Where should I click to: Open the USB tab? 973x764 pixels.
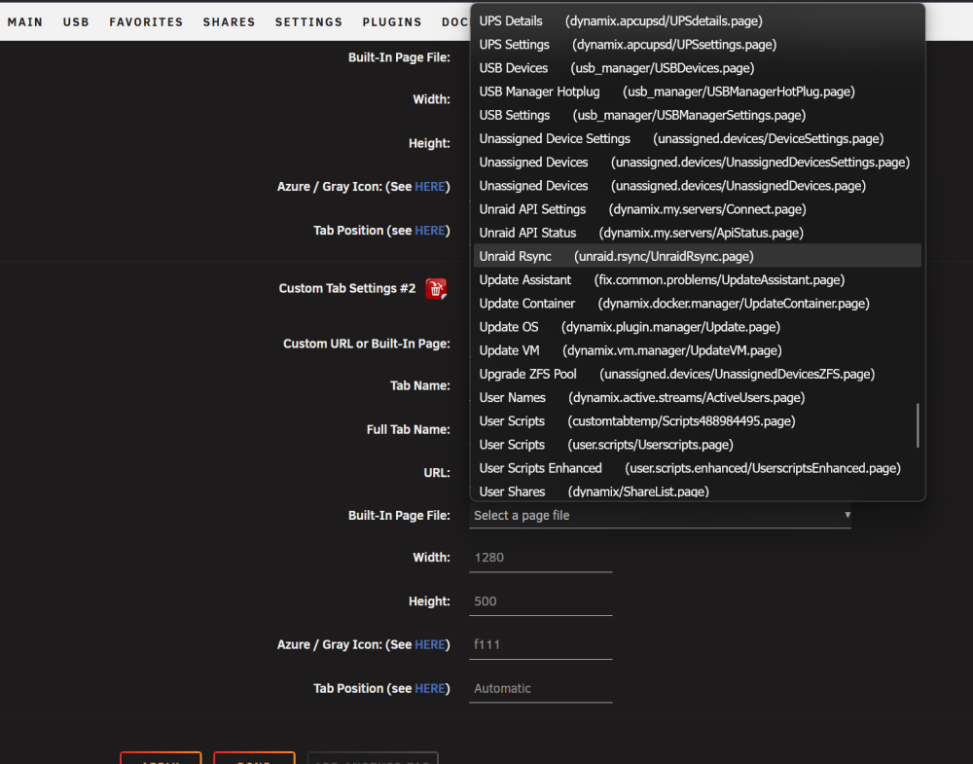click(x=76, y=21)
